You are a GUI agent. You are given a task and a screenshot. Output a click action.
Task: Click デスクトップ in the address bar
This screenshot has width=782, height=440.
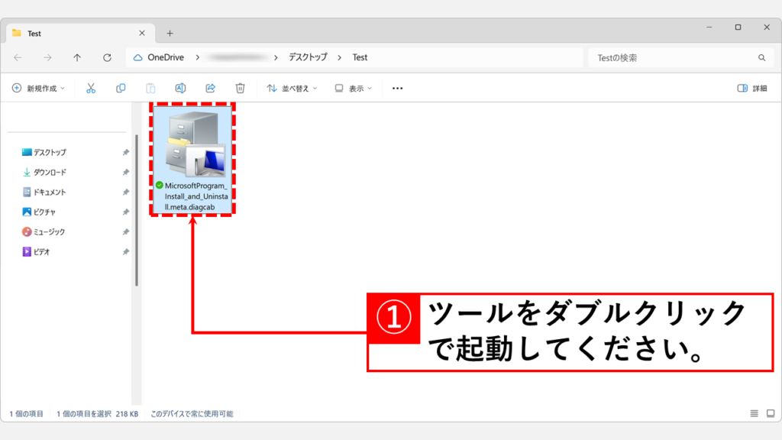(308, 58)
